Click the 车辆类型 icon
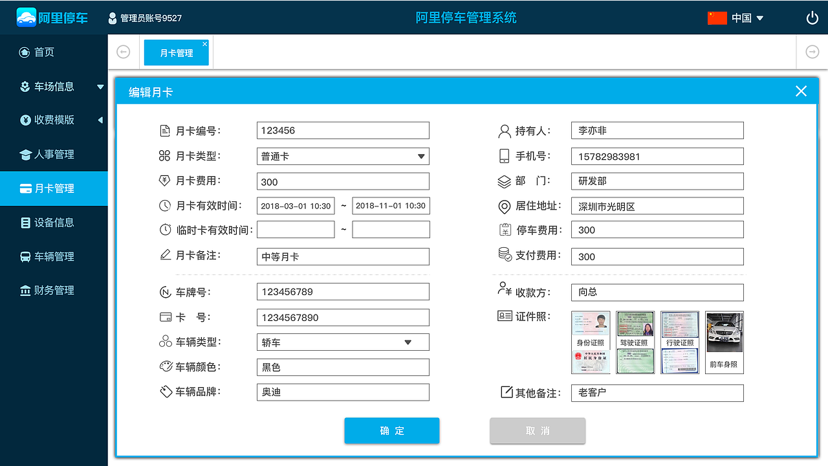The height and width of the screenshot is (466, 828). point(165,342)
